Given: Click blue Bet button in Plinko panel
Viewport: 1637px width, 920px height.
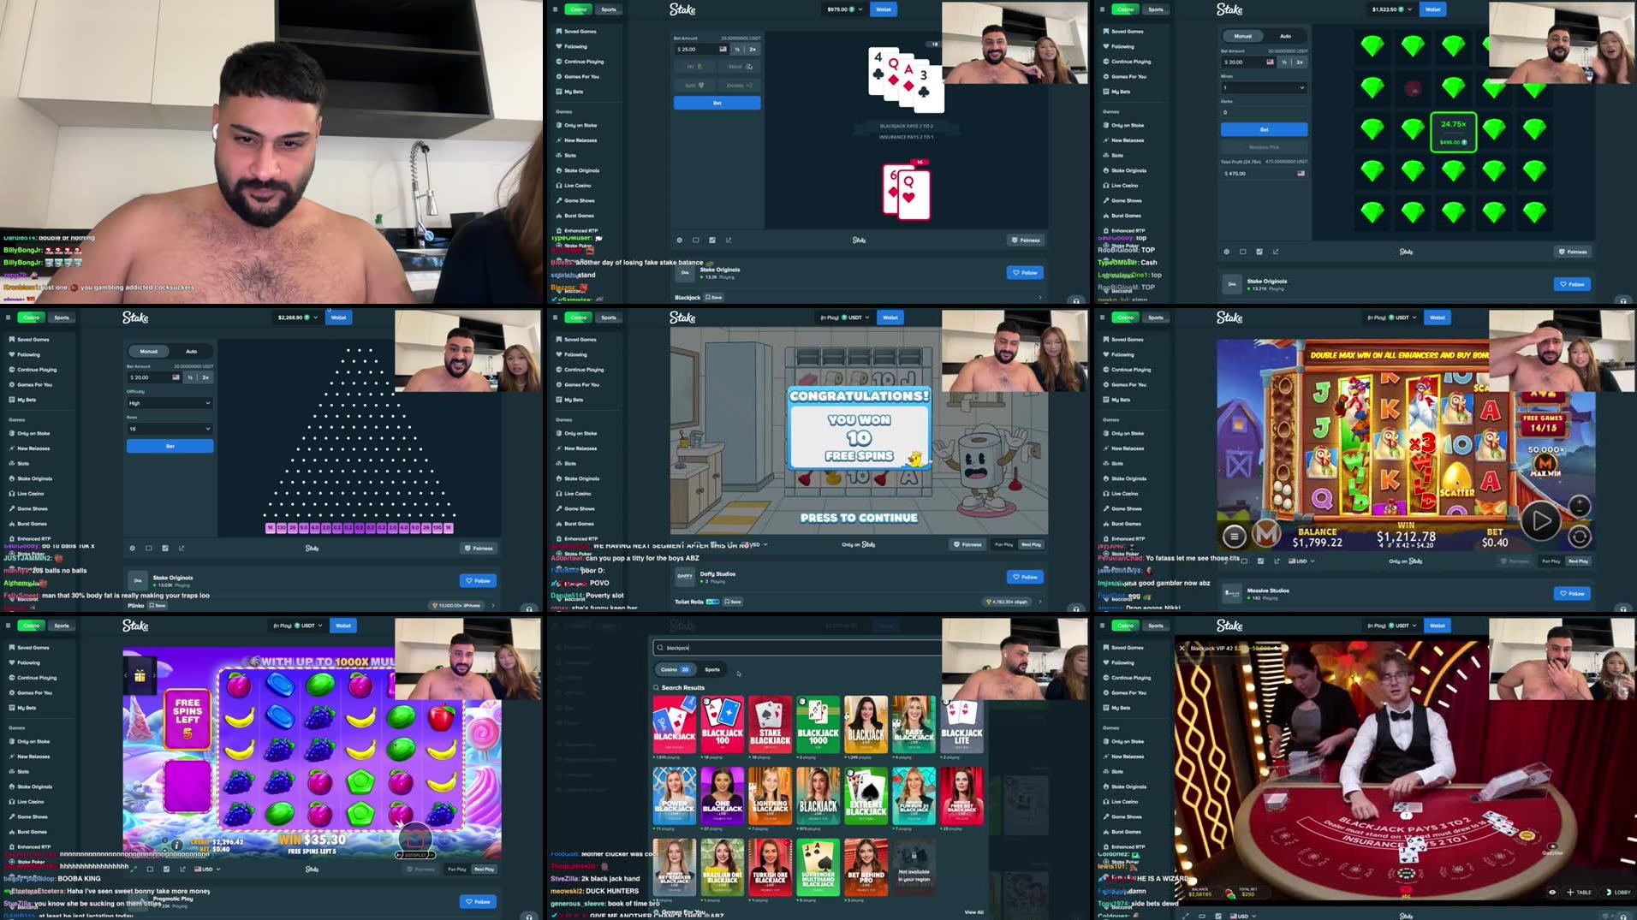Looking at the screenshot, I should (x=170, y=446).
